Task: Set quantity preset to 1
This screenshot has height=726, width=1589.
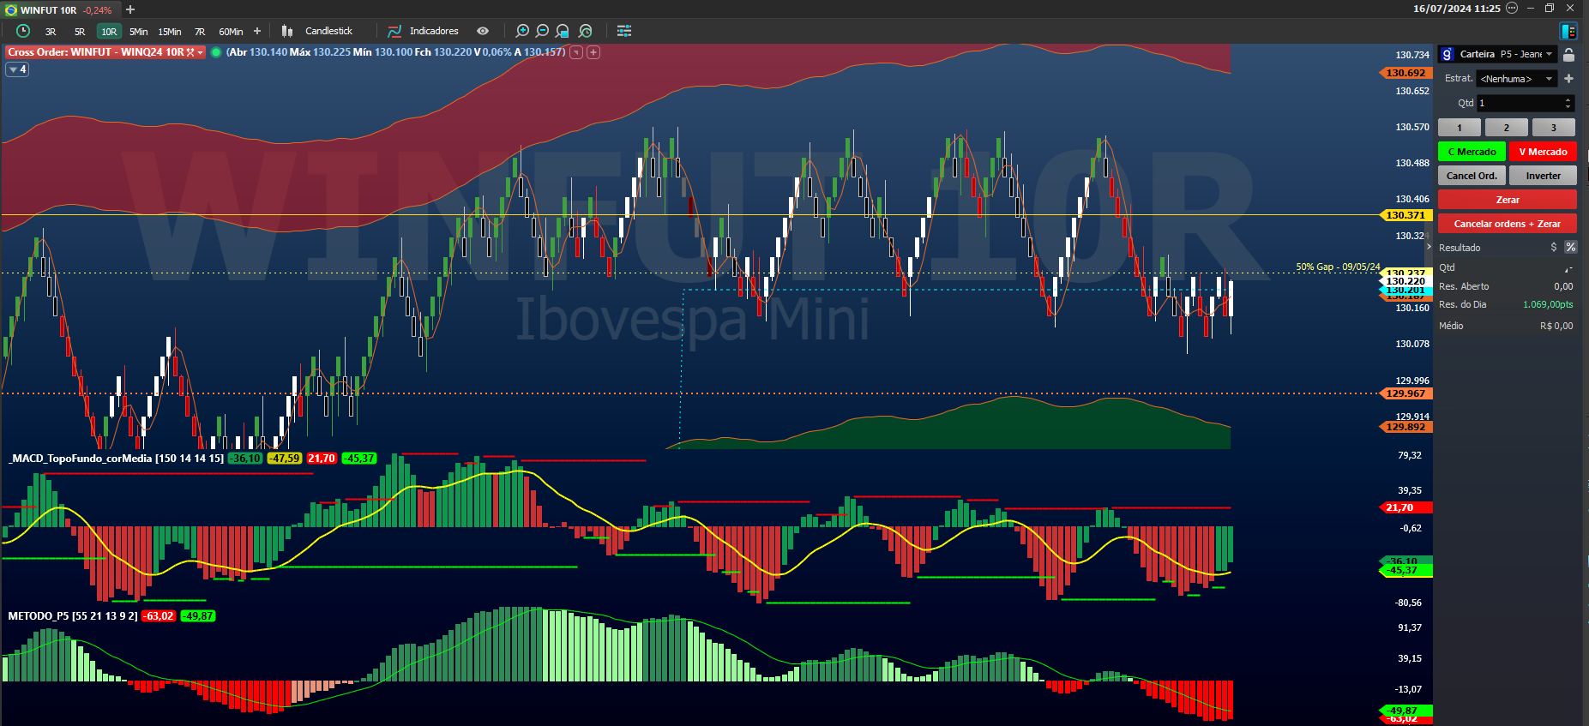Action: (x=1460, y=128)
